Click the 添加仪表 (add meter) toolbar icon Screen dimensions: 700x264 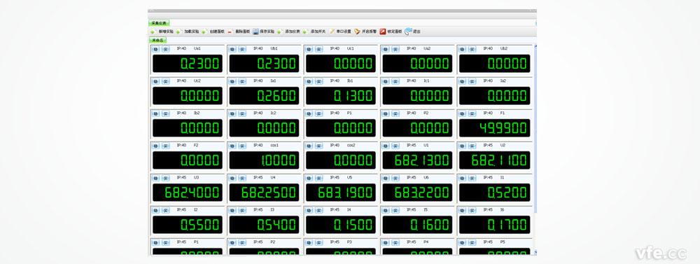(280, 32)
